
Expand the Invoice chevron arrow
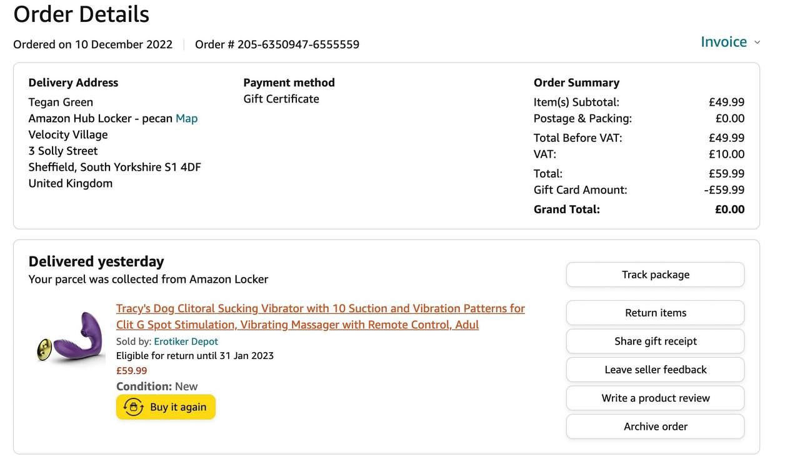click(x=757, y=43)
